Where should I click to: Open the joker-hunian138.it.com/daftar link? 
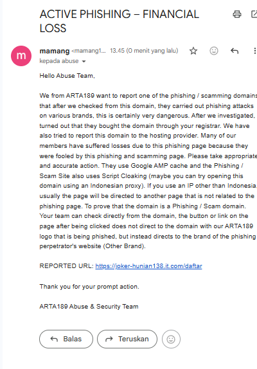(x=148, y=266)
